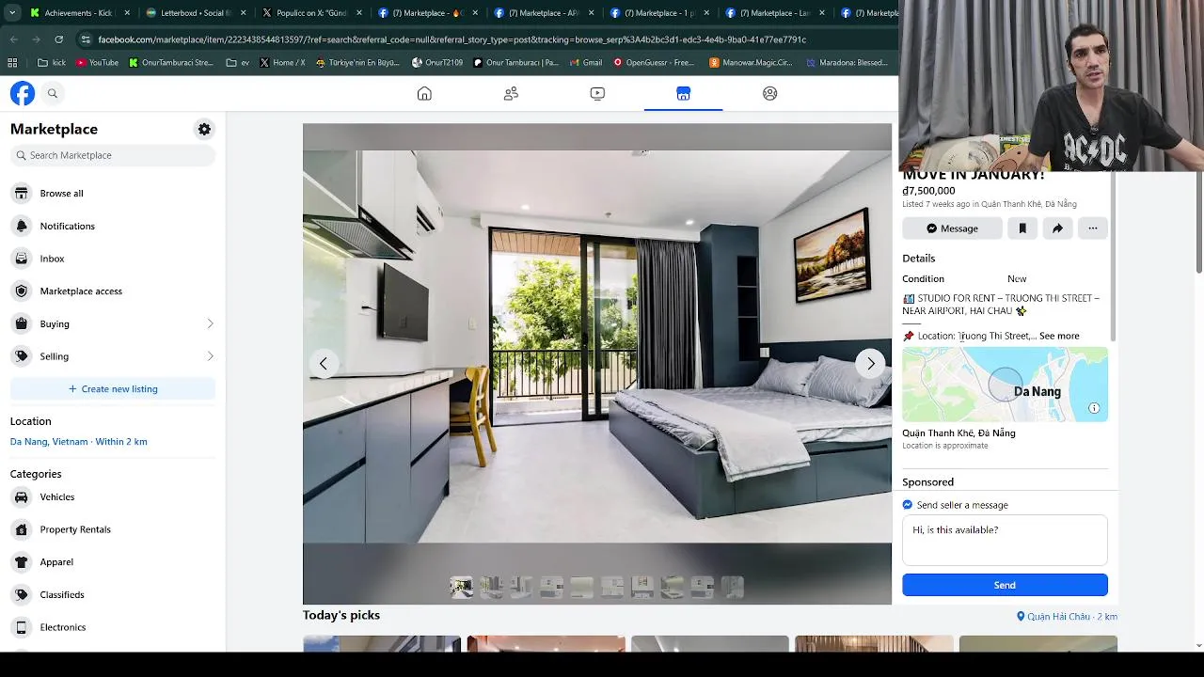Select Classifieds category

(113, 594)
